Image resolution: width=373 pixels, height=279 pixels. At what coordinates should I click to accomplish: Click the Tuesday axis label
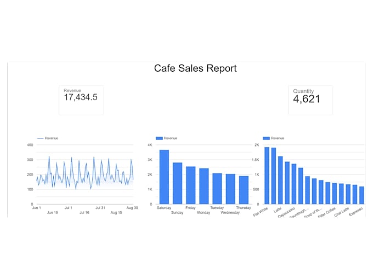[217, 208]
